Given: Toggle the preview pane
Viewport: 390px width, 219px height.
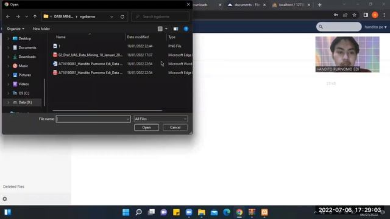Looking at the screenshot, I should click(175, 29).
